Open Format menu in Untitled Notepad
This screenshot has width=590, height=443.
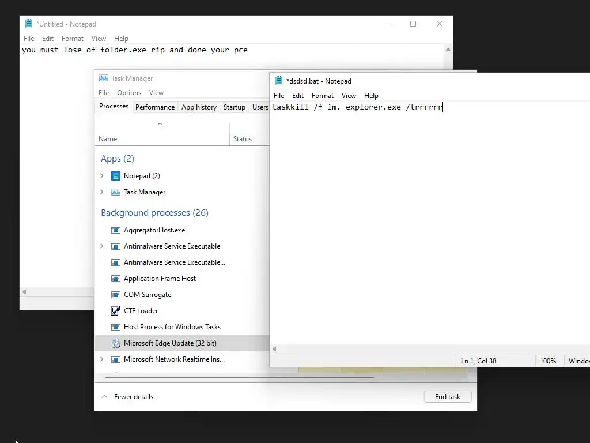click(x=72, y=39)
